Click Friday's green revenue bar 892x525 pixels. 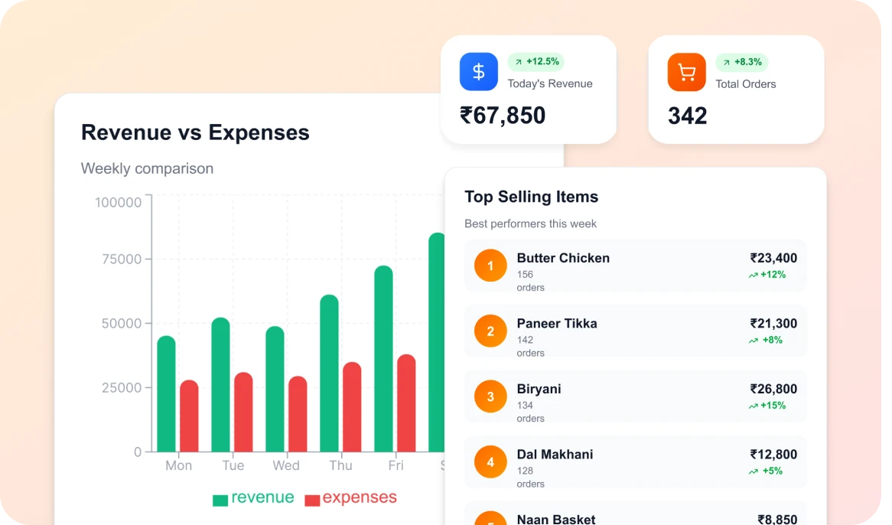click(383, 359)
